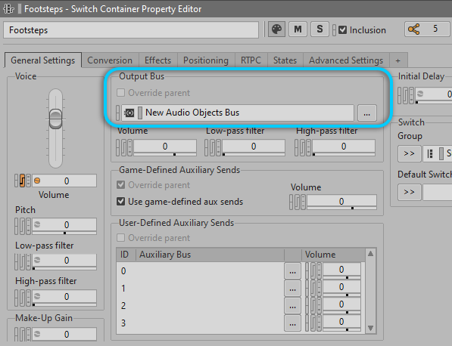452x346 pixels.
Task: Open the Output Bus browse ellipsis button
Action: pos(366,113)
